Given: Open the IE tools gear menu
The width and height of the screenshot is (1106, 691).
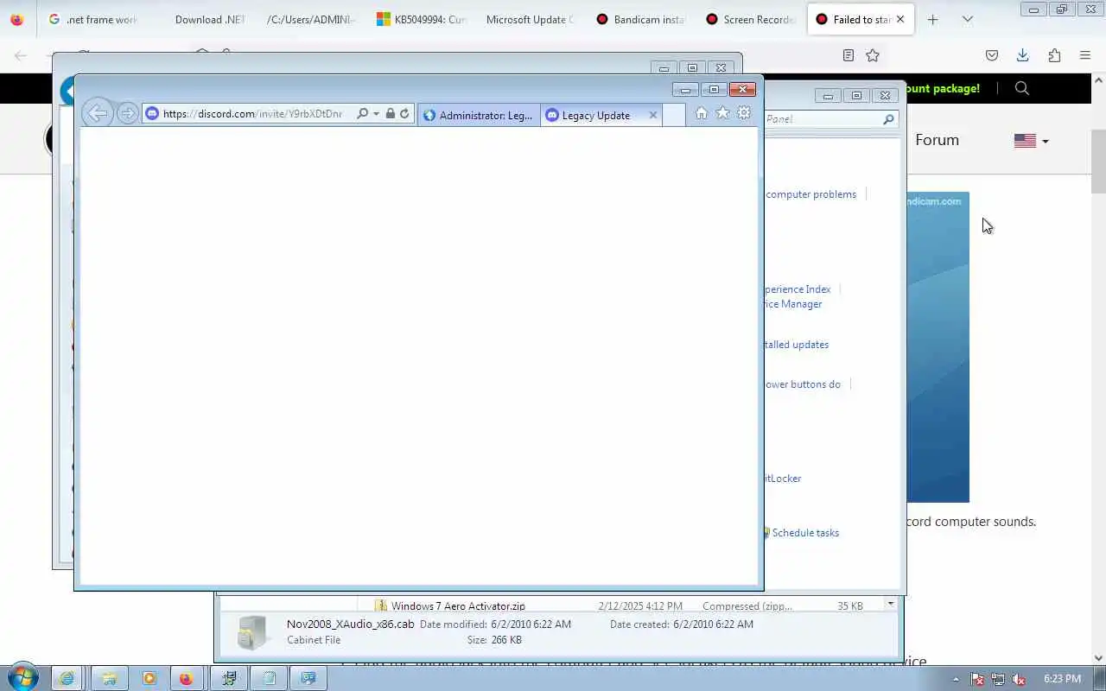Looking at the screenshot, I should pos(744,113).
